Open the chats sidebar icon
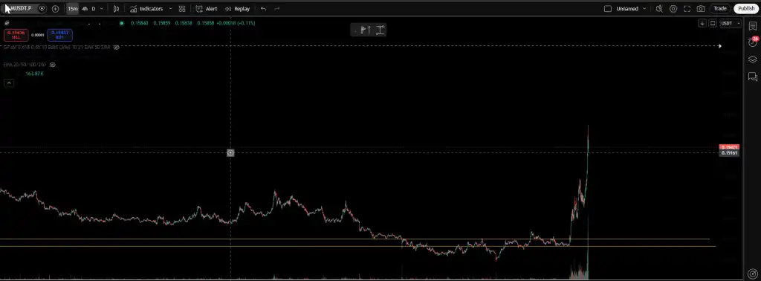This screenshot has width=761, height=281. (753, 77)
